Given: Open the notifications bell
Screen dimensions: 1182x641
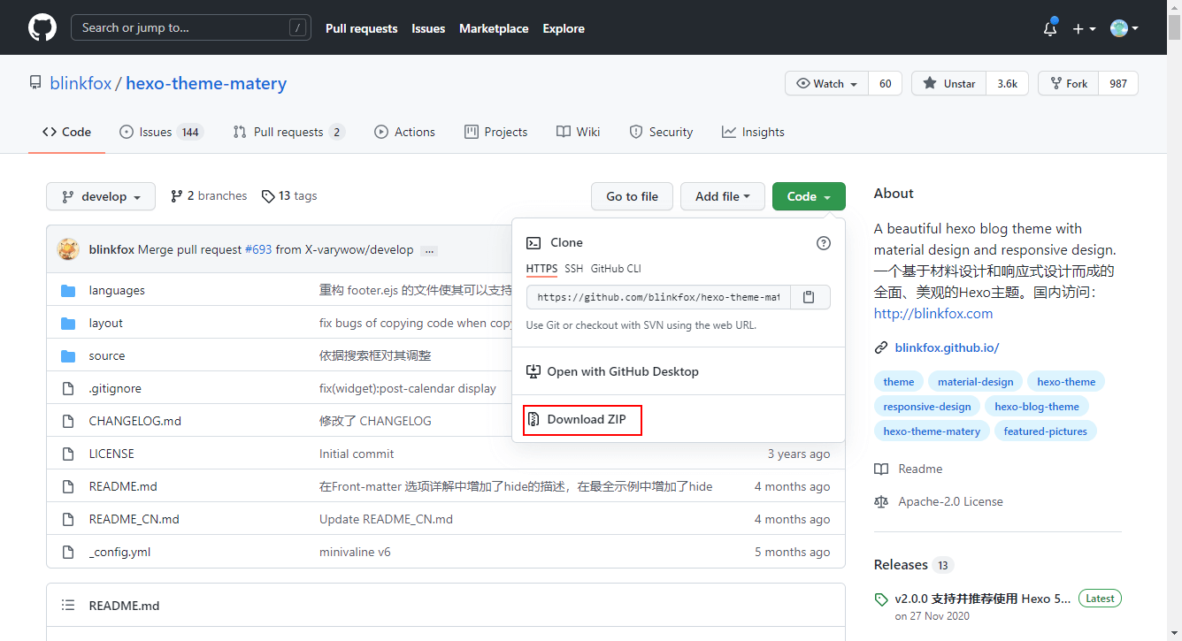Looking at the screenshot, I should coord(1050,28).
